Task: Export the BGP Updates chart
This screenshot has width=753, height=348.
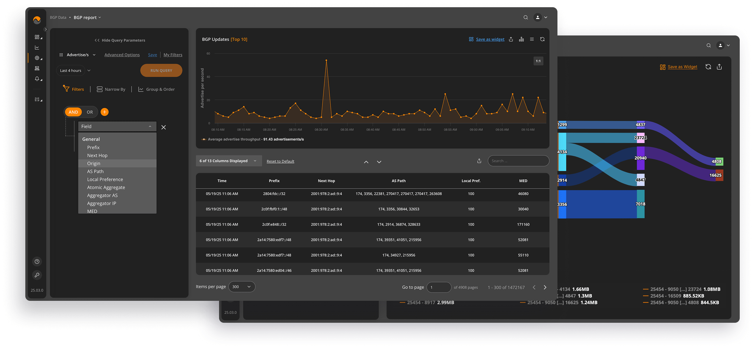Action: point(511,39)
